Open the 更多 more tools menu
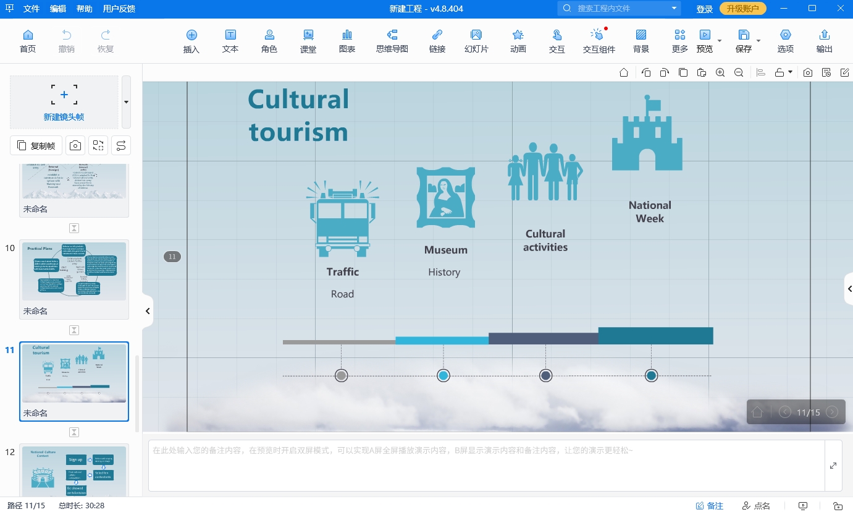The image size is (853, 512). (680, 41)
